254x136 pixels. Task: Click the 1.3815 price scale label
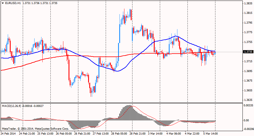pyautogui.click(x=248, y=13)
